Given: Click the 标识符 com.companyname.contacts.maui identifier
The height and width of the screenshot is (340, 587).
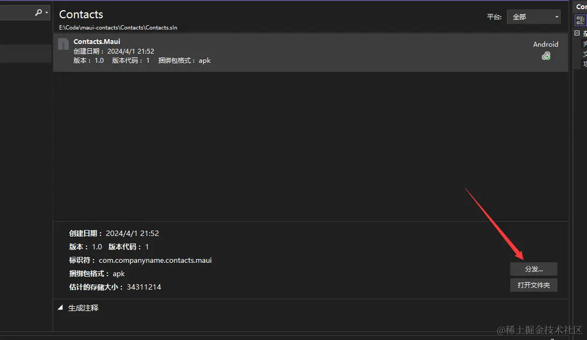Looking at the screenshot, I should point(155,260).
